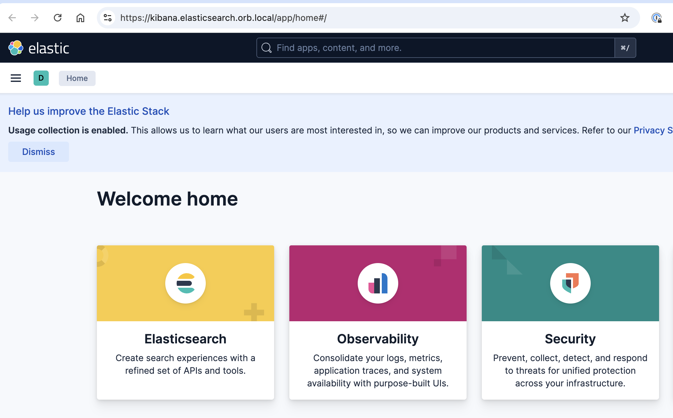Viewport: 673px width, 418px height.
Task: Dismiss the usage collection notice
Action: point(38,152)
